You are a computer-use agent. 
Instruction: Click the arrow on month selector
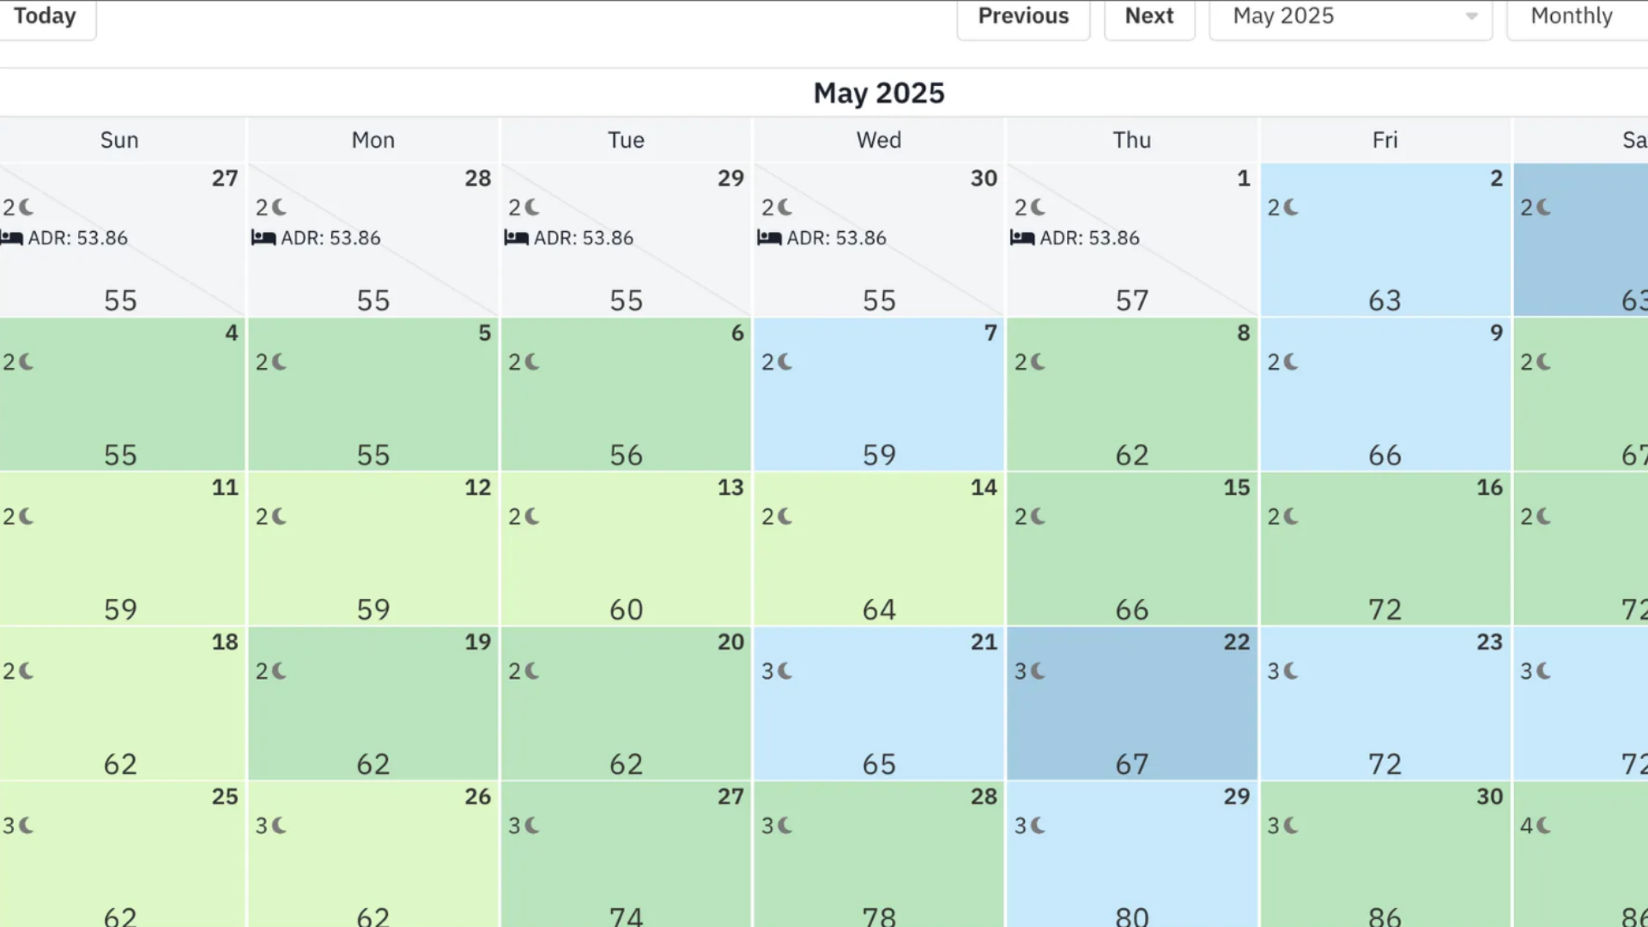click(1471, 16)
